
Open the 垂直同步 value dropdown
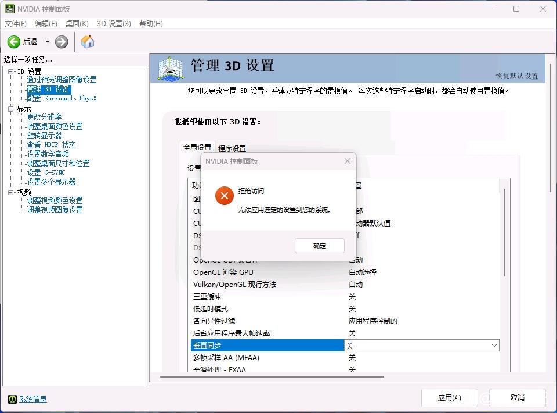pyautogui.click(x=494, y=346)
